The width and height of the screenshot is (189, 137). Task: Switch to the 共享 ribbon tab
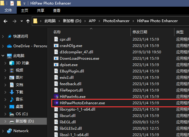41,10
